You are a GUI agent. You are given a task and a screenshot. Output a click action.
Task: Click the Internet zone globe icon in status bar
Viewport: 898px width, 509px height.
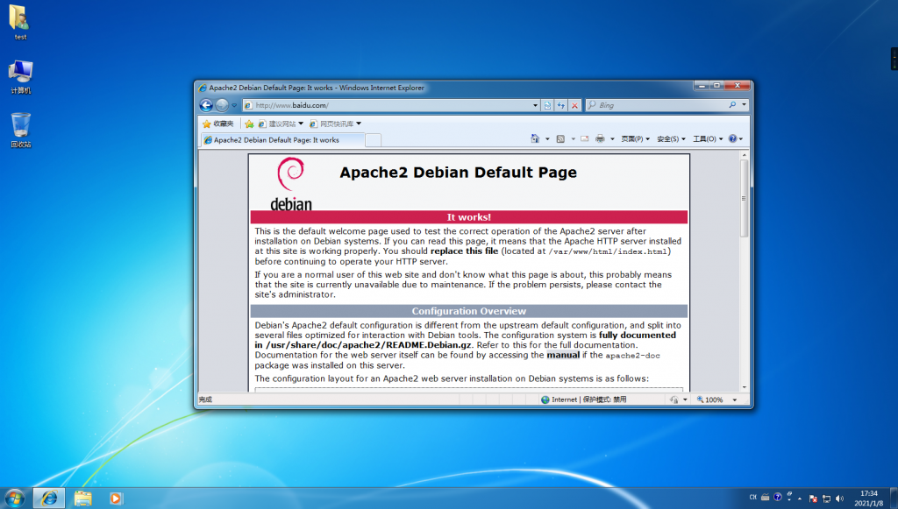coord(545,399)
